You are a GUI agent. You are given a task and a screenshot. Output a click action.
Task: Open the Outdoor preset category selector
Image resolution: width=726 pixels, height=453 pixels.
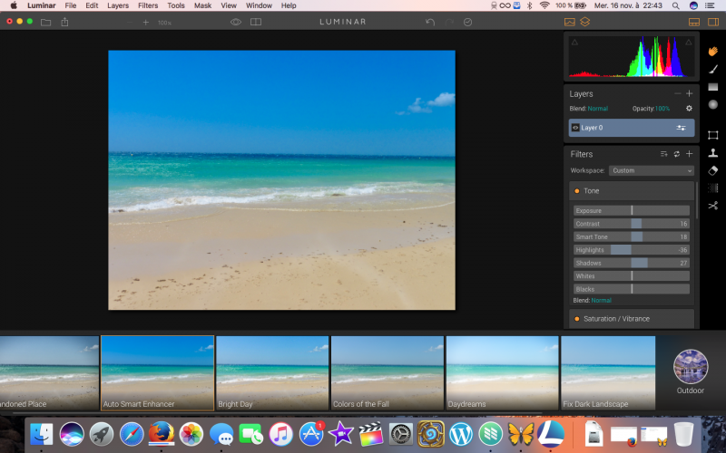691,371
